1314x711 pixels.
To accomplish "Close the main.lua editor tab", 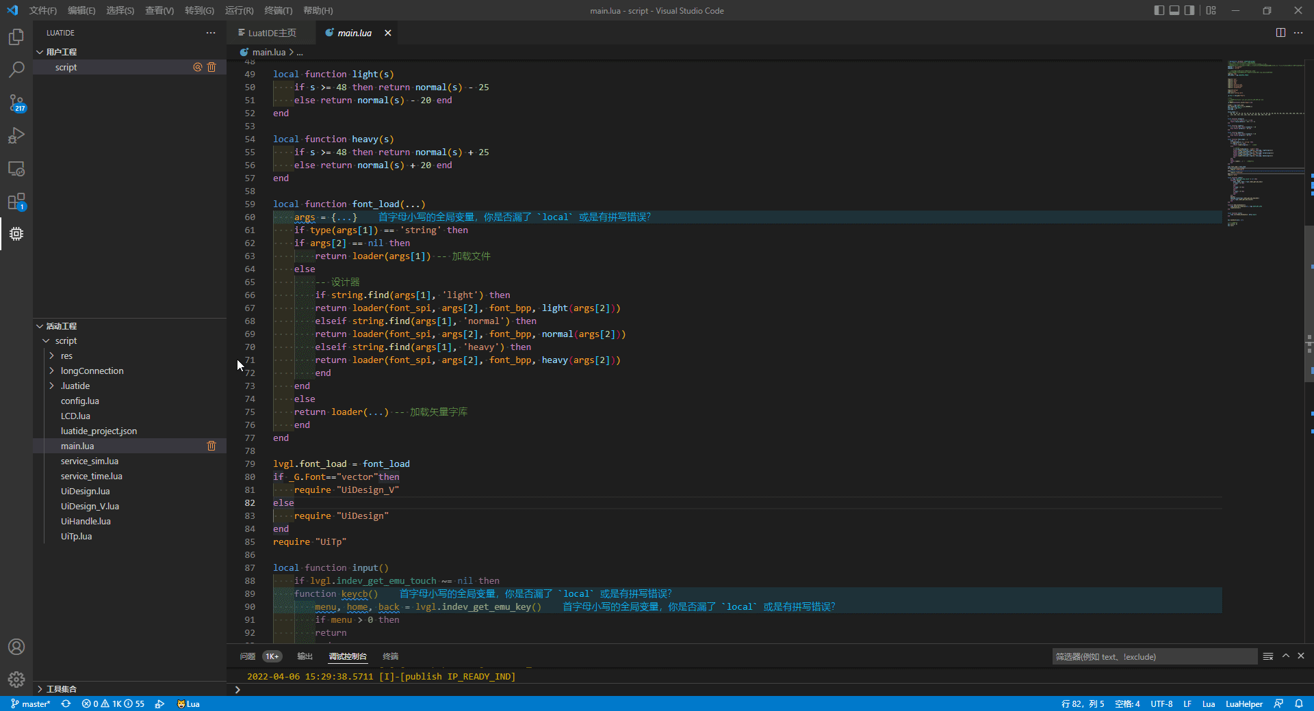I will click(388, 33).
